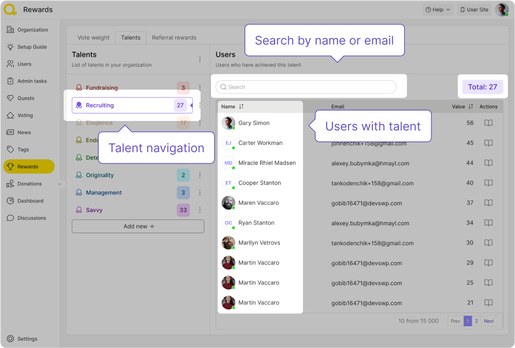Image resolution: width=515 pixels, height=348 pixels.
Task: Collapse the left sidebar
Action: click(60, 184)
